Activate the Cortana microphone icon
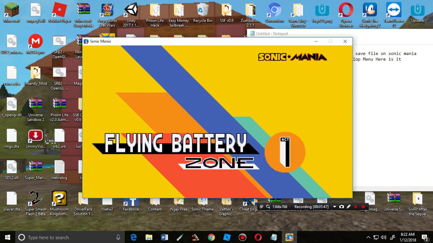Screen dimensions: 433x243 coord(118,237)
